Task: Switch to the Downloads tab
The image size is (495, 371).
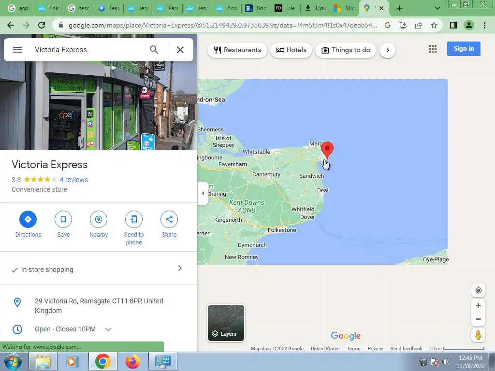Action: click(x=315, y=9)
